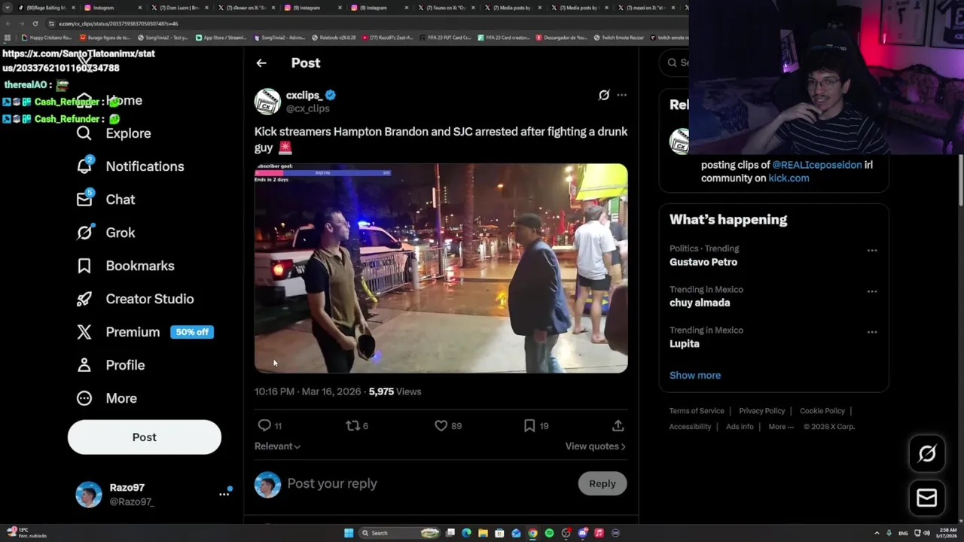Open Grok from the X sidebar

pyautogui.click(x=106, y=233)
